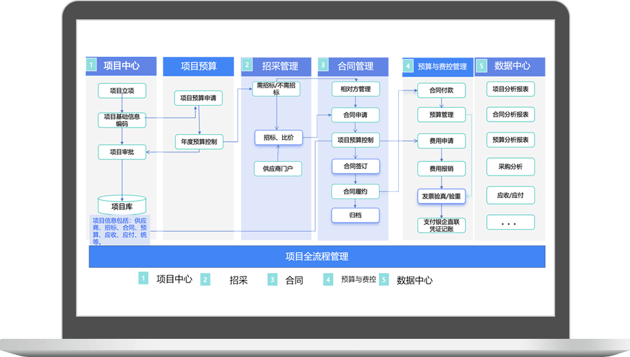Click the 发票验真/验重 box
This screenshot has width=630, height=357.
[x=441, y=196]
